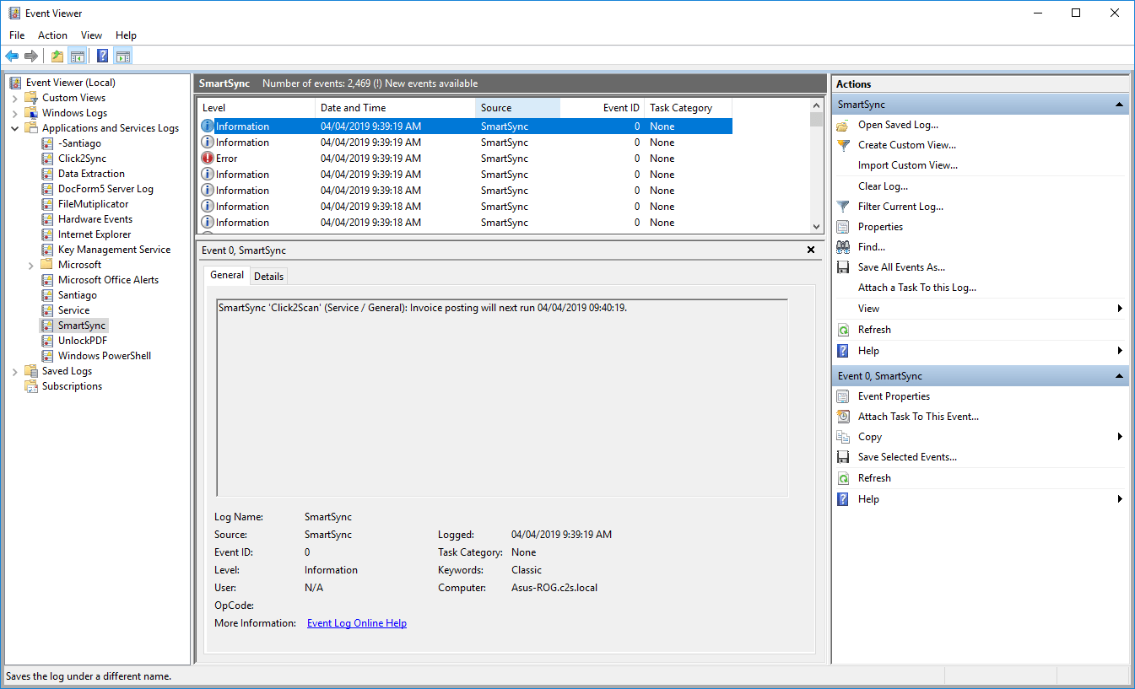Click the Find binoculars icon
The width and height of the screenshot is (1135, 689).
(843, 247)
